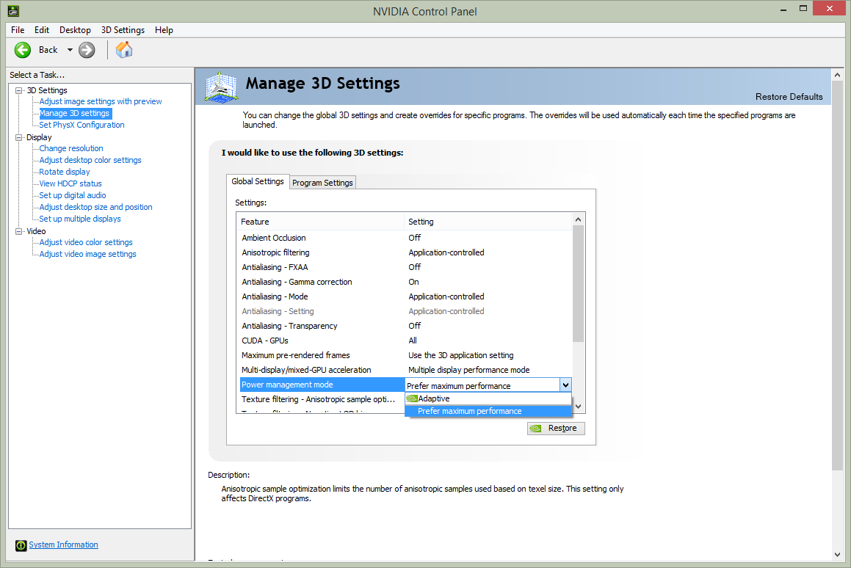The width and height of the screenshot is (851, 568).
Task: Open the Back history dropdown arrow
Action: (x=70, y=50)
